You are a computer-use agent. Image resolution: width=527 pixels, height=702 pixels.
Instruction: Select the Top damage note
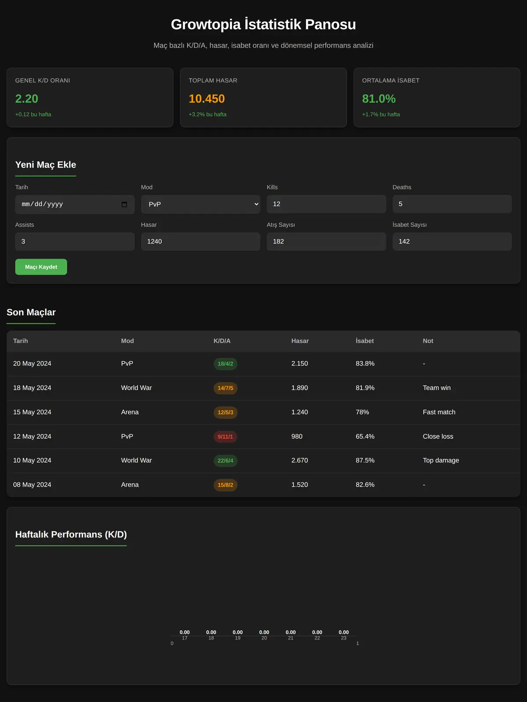pyautogui.click(x=441, y=460)
